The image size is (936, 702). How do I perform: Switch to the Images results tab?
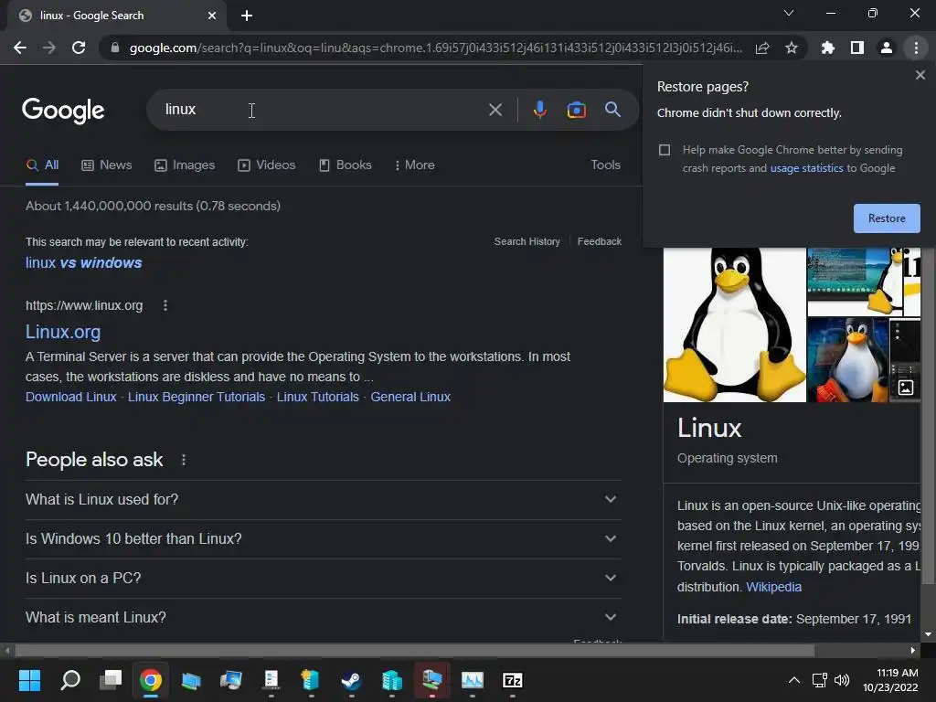tap(185, 165)
